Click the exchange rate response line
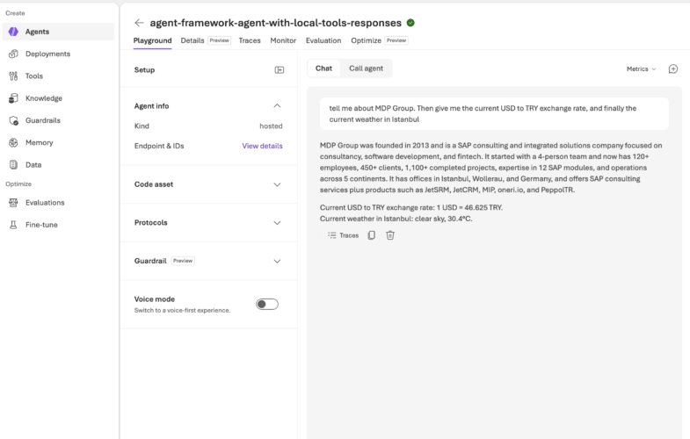Viewport: 690px width, 439px height. click(x=411, y=207)
